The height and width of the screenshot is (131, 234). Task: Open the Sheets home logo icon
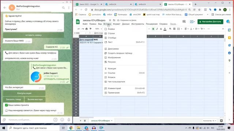coord(78,22)
